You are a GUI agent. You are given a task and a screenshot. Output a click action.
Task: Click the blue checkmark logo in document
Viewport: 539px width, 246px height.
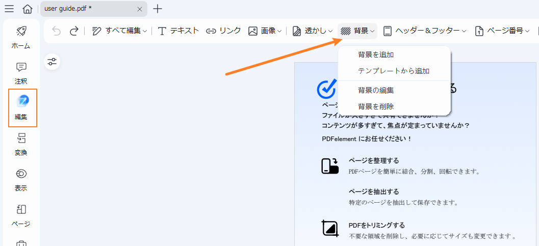click(x=326, y=89)
